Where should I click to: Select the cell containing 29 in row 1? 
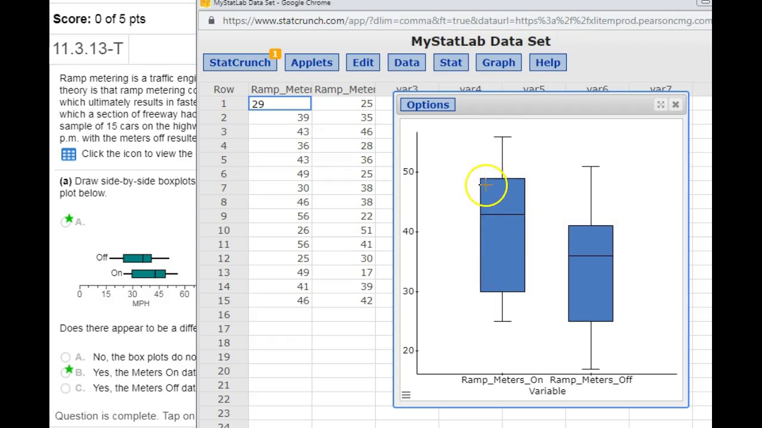pyautogui.click(x=280, y=104)
